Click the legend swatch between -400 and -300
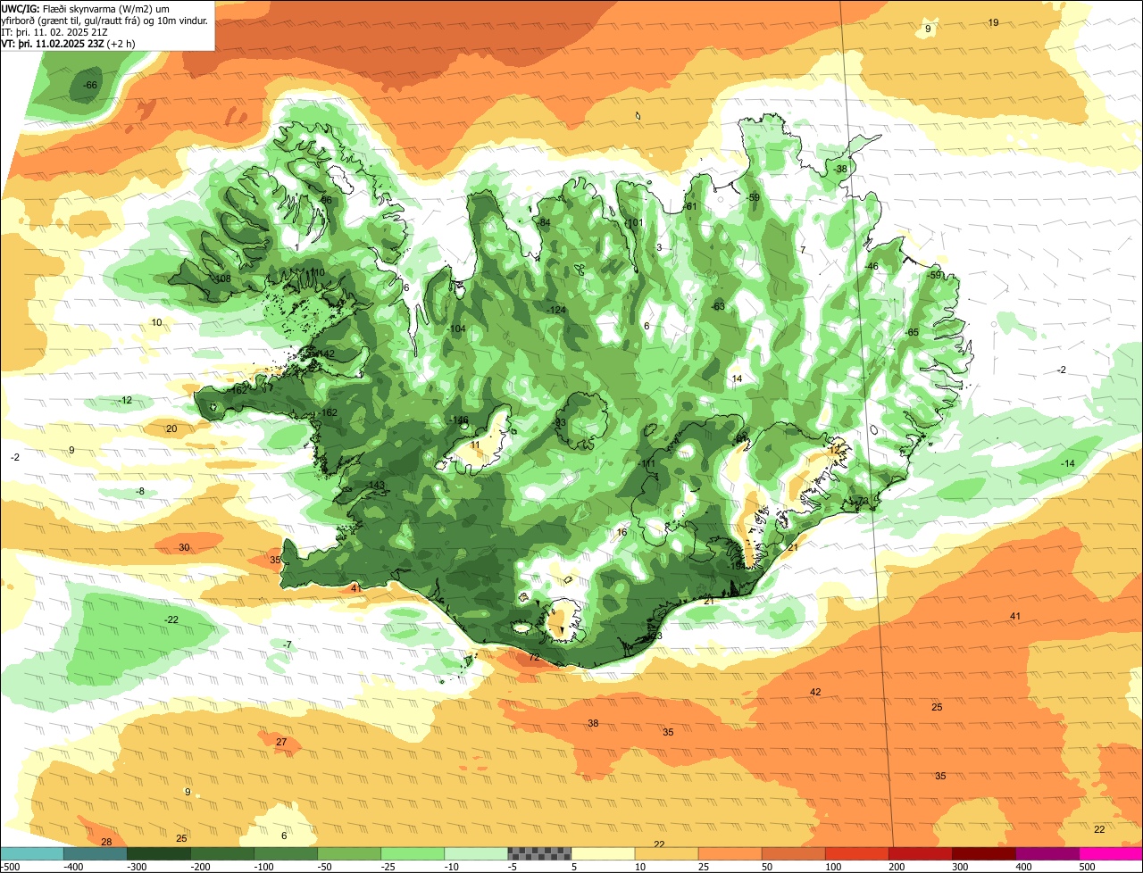 [x=96, y=853]
